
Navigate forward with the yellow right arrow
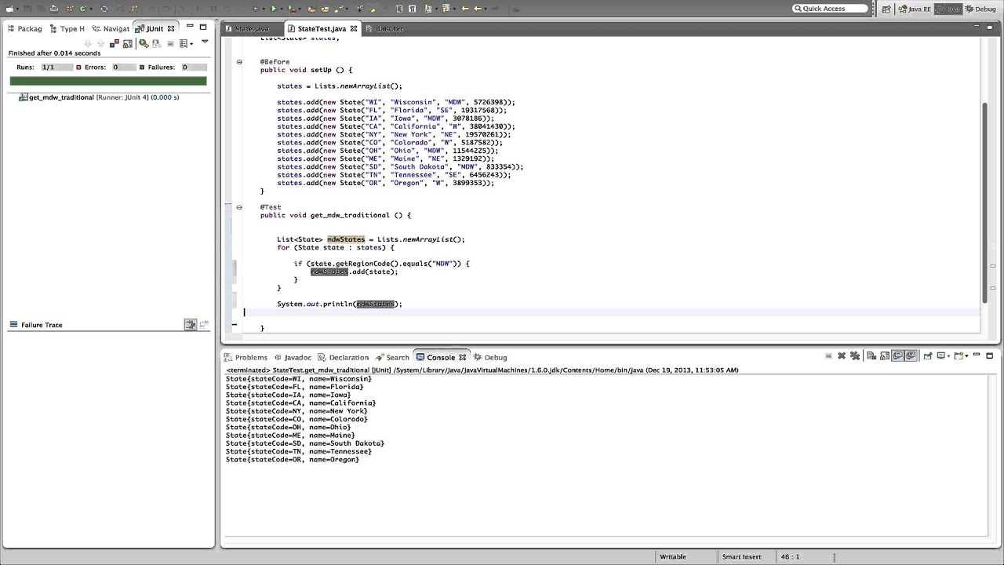[x=495, y=9]
